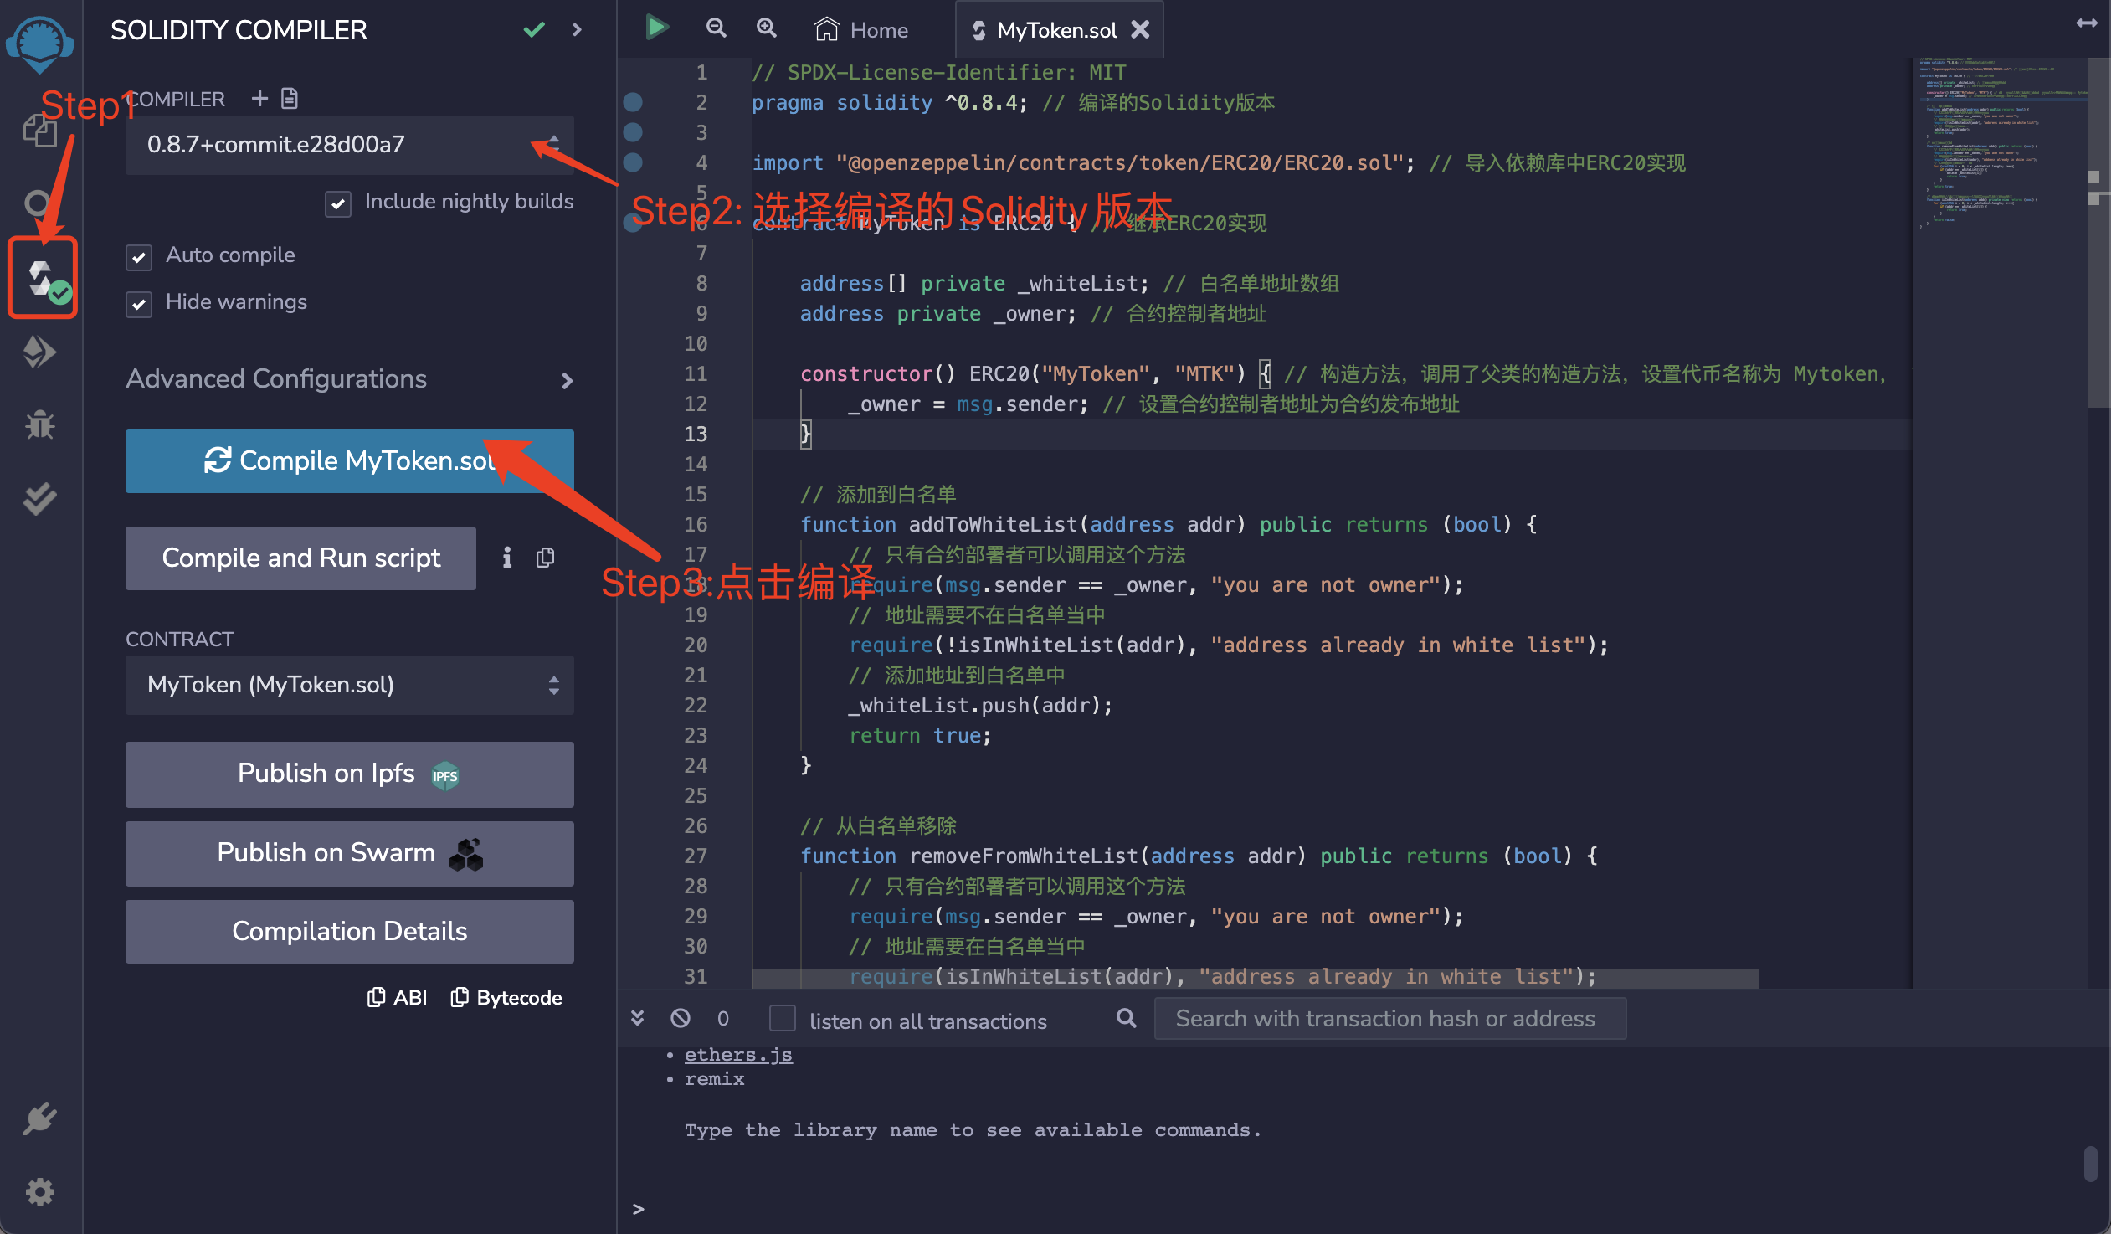Click the addToWhiteList function name
The image size is (2111, 1234).
click(x=994, y=524)
